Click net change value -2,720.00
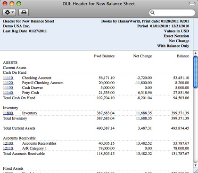This screenshot has width=198, height=173. tap(144, 78)
